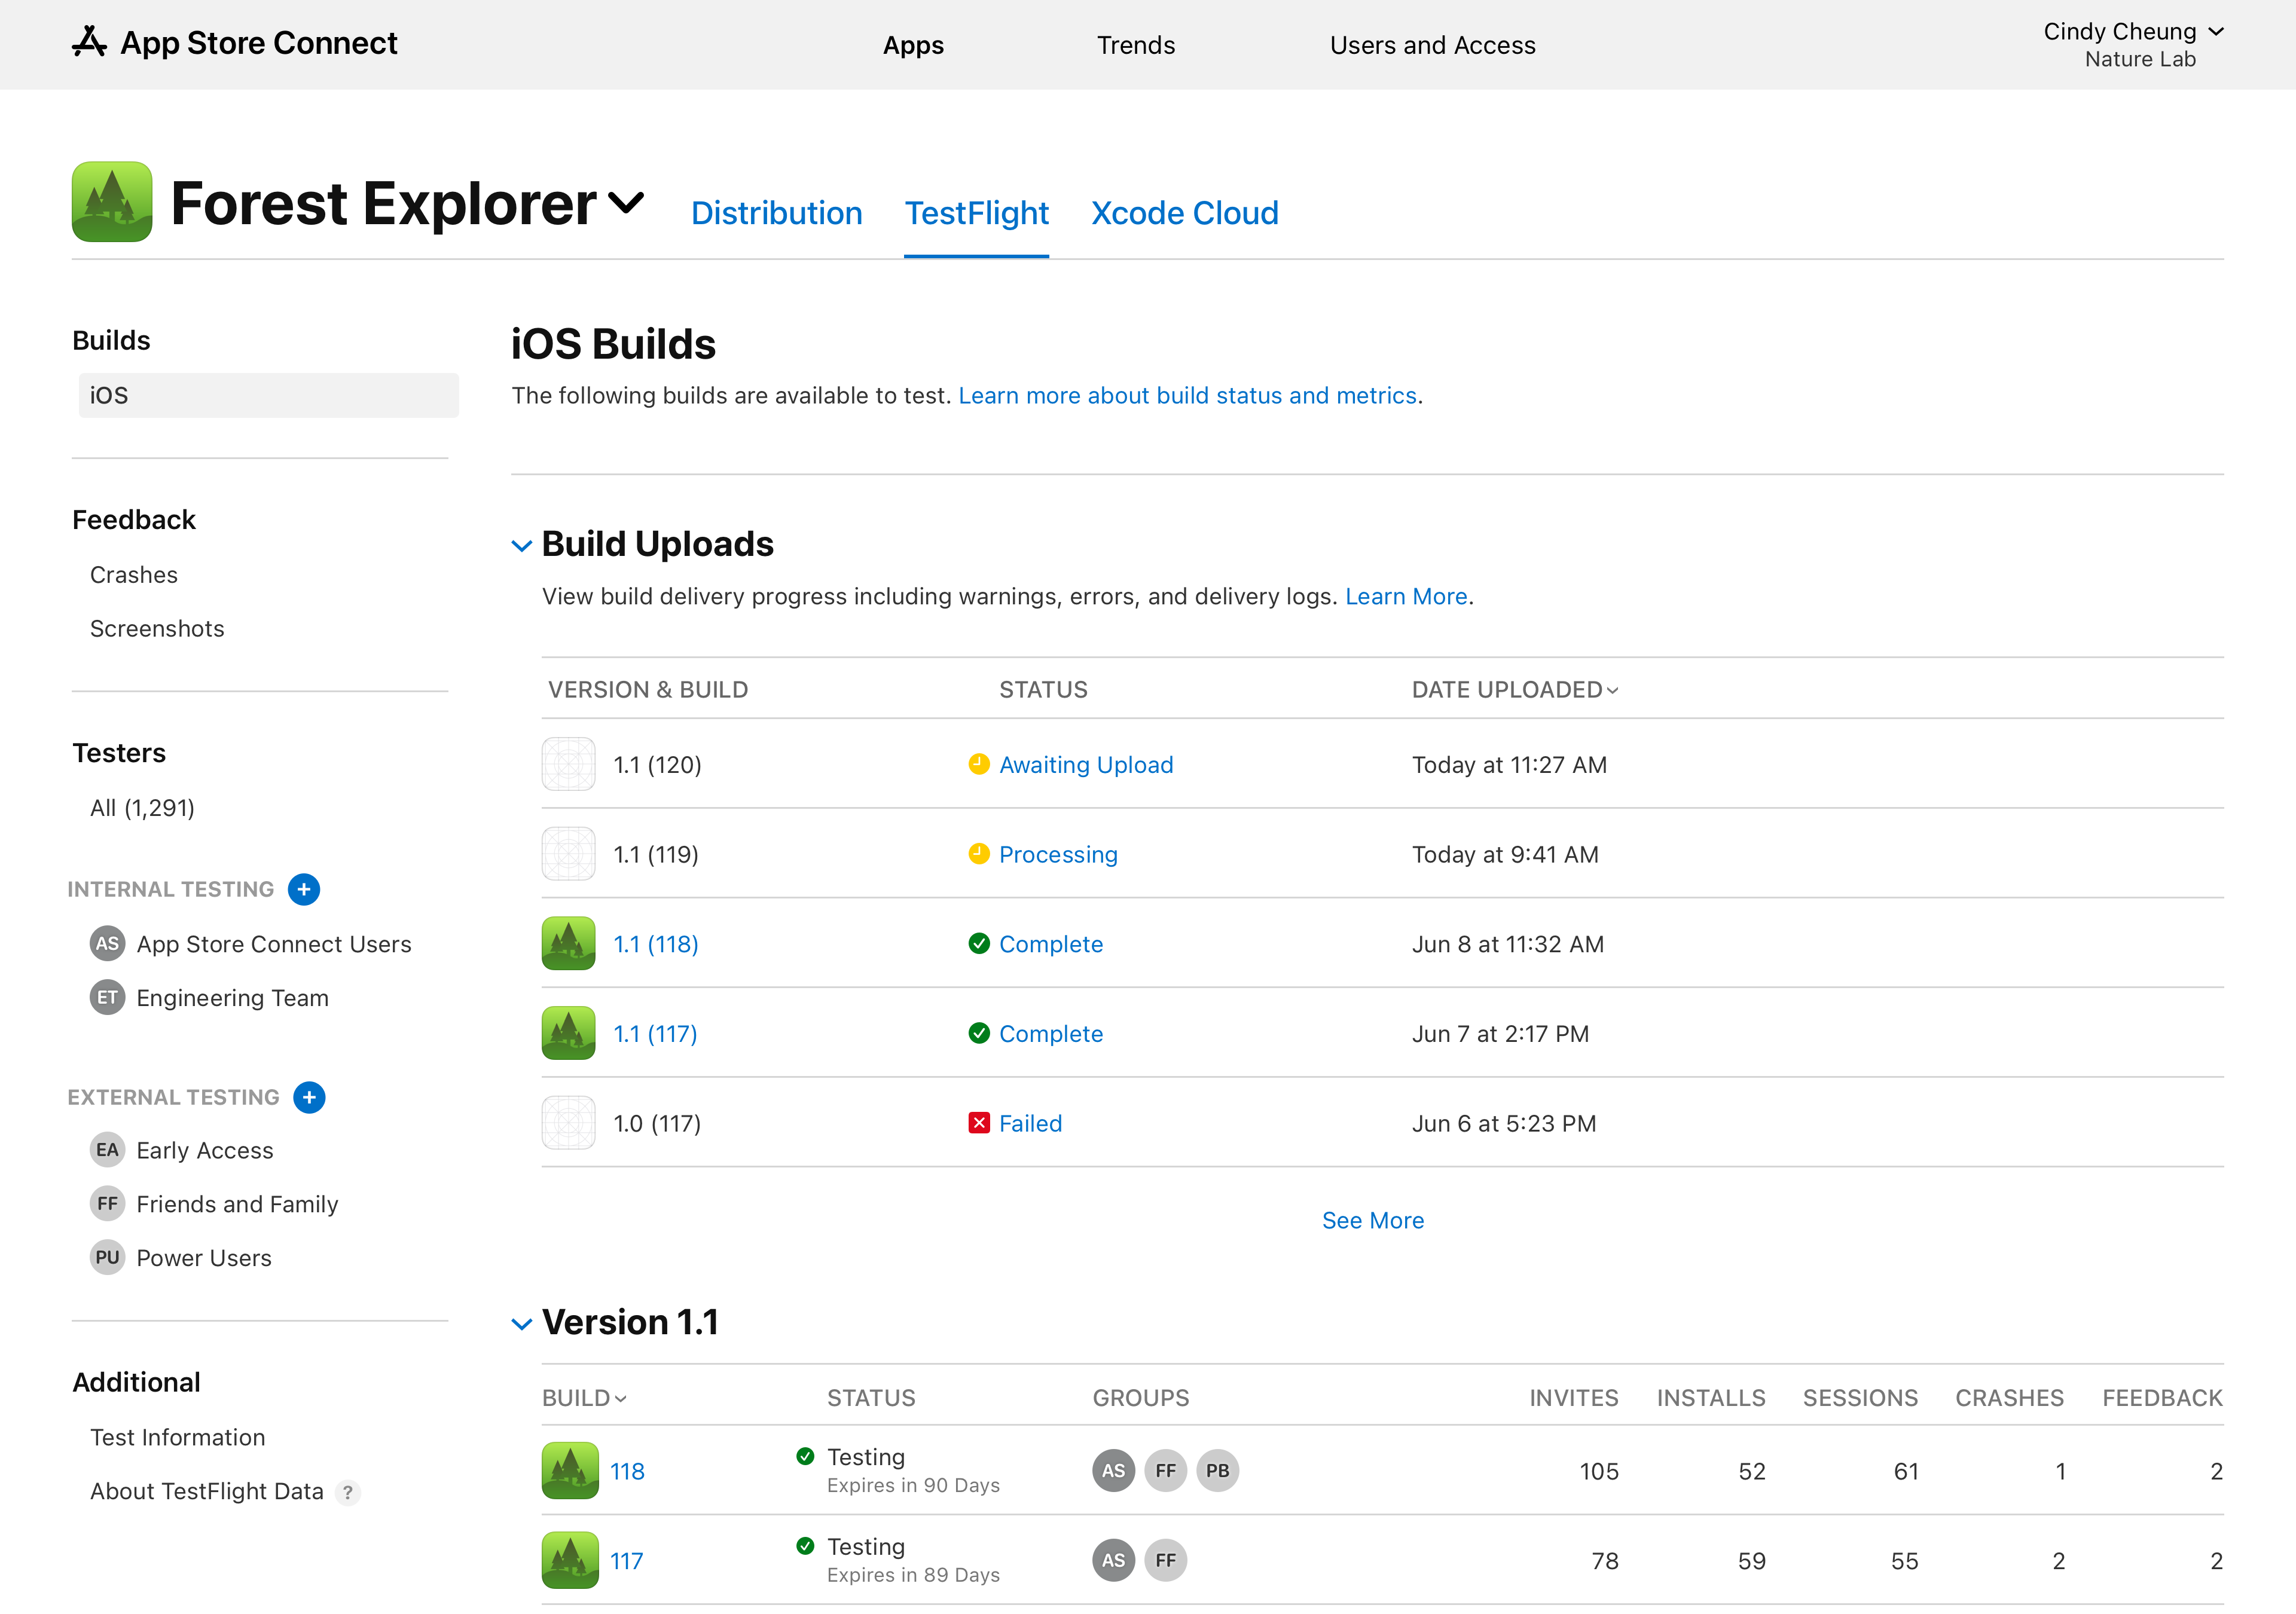Screen dimensions: 2296x1614
Task: Collapse the Build Uploads section
Action: (521, 546)
